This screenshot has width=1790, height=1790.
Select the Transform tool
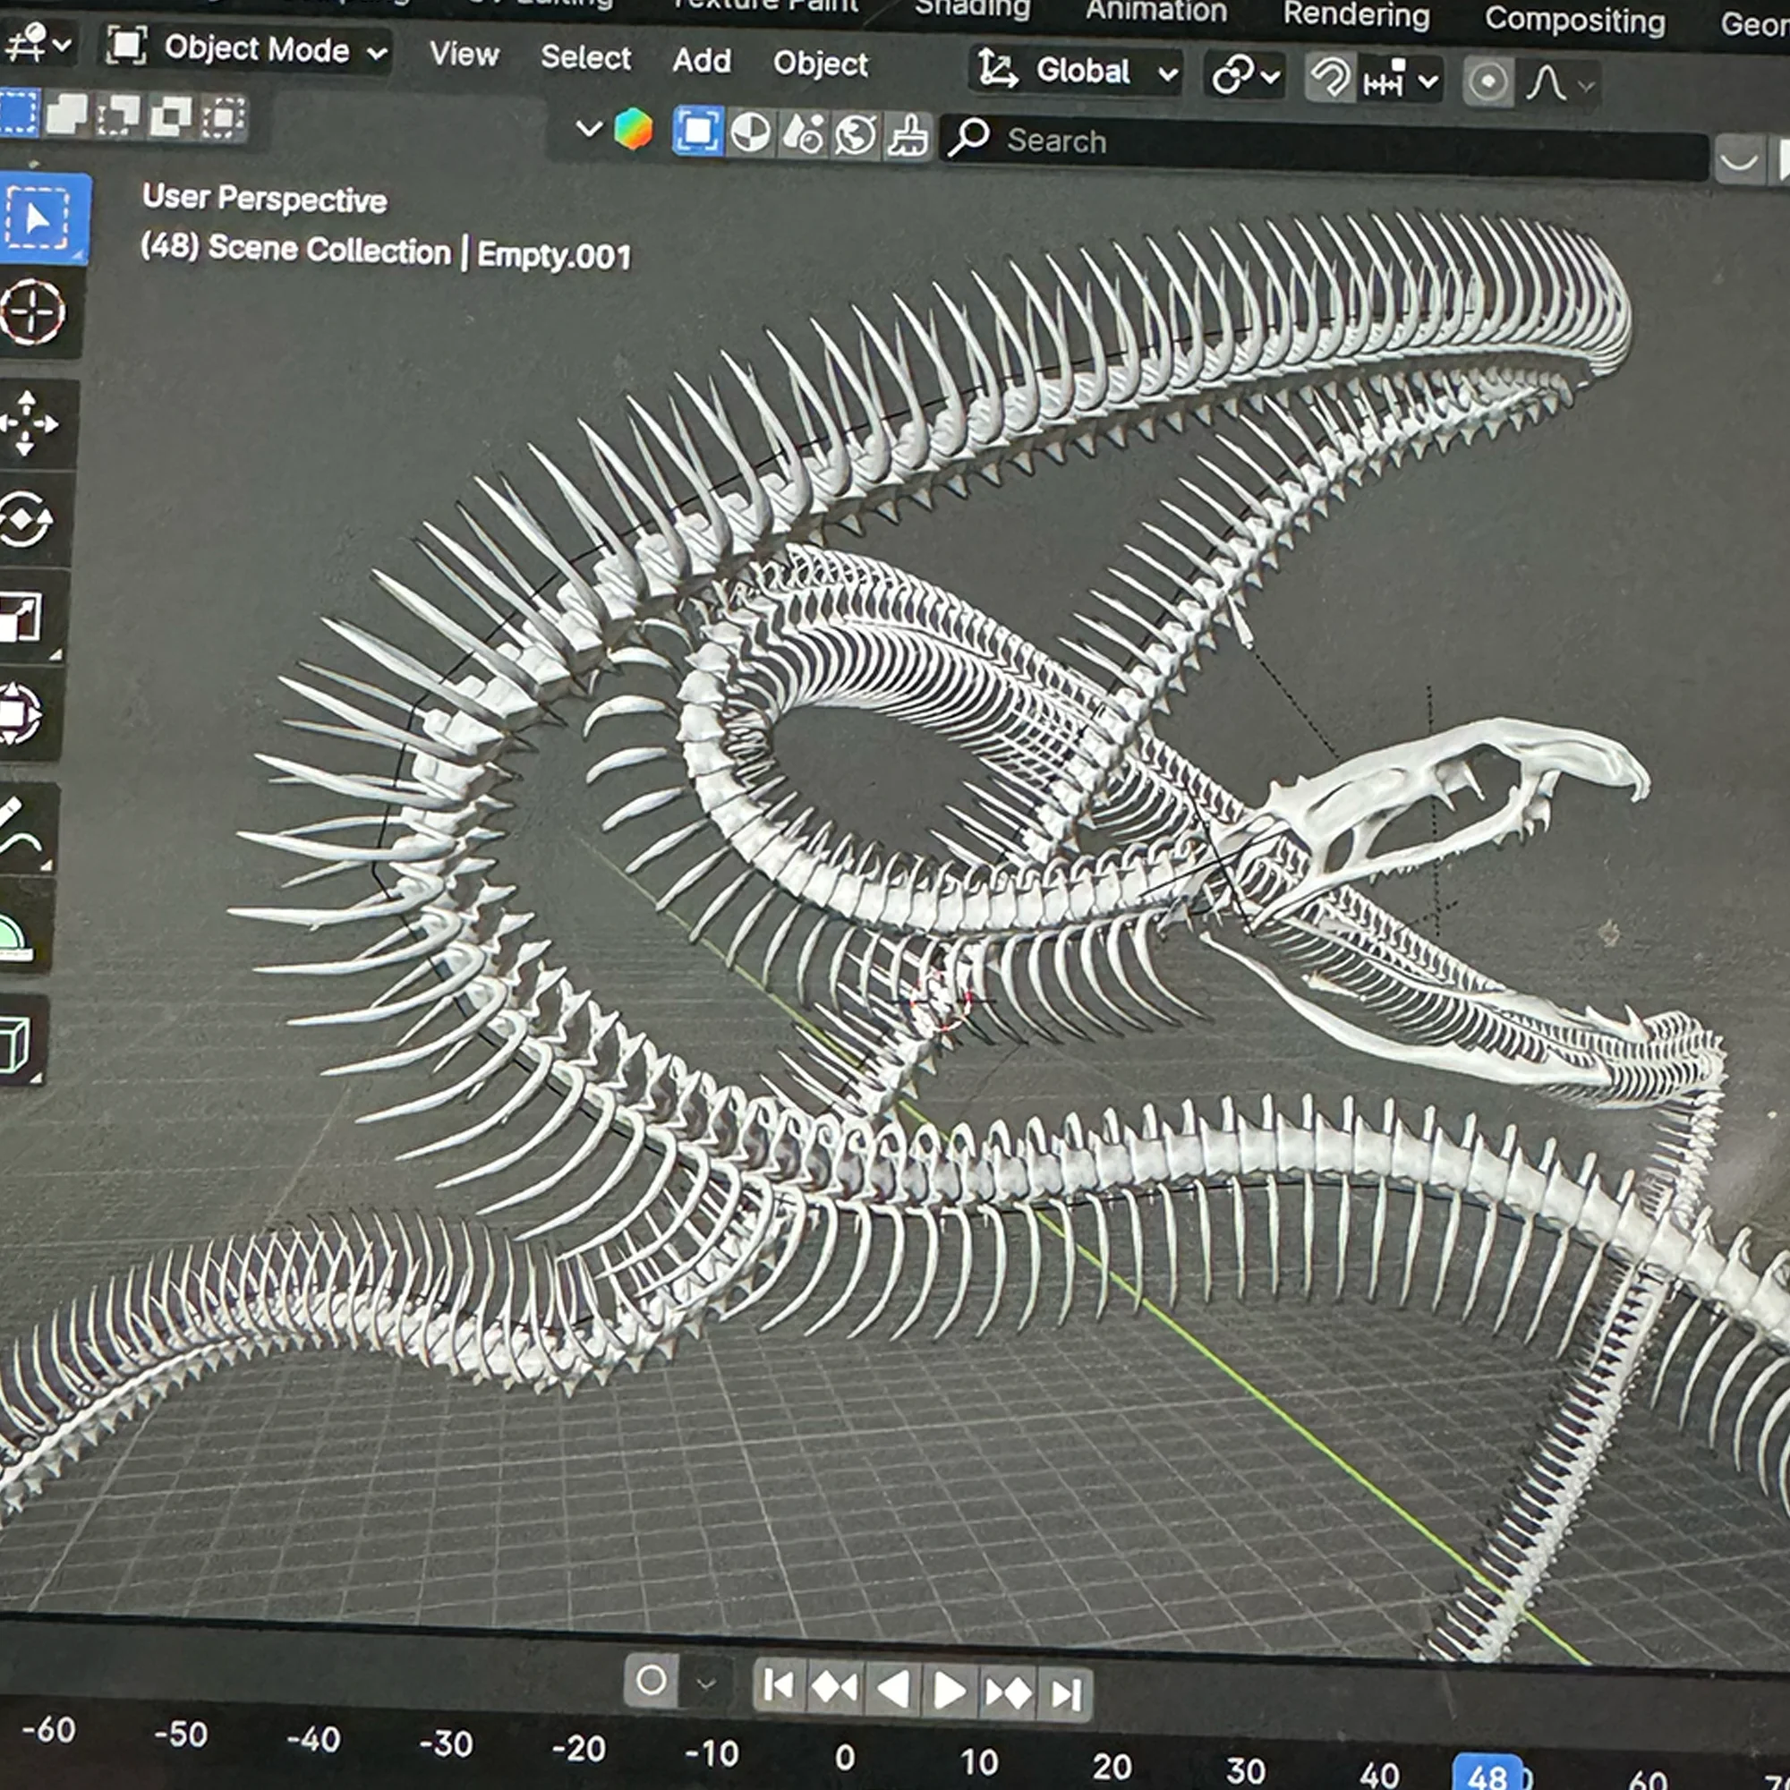pyautogui.click(x=21, y=713)
